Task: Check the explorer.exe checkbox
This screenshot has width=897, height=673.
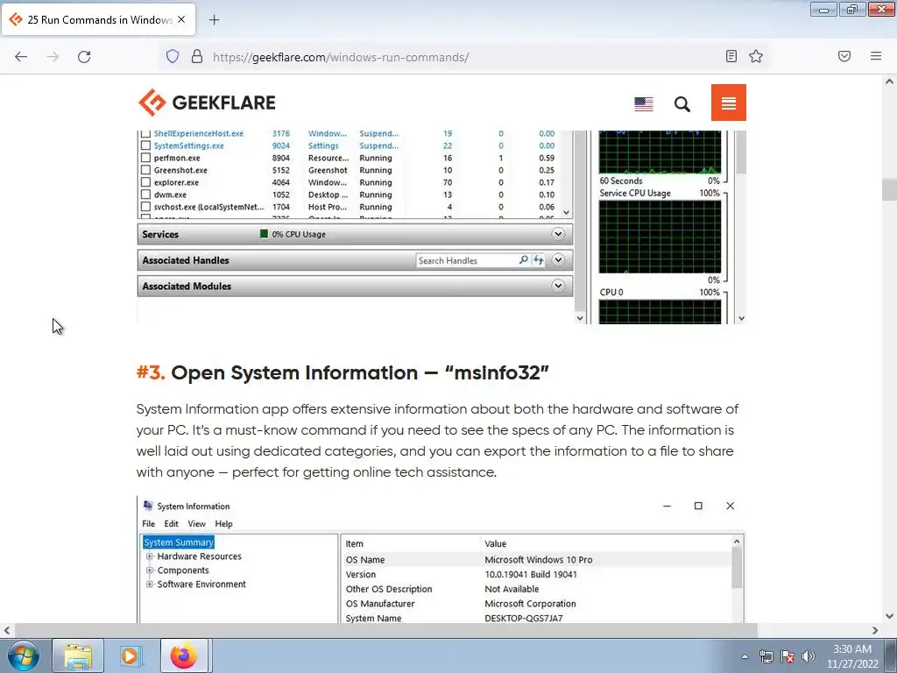Action: [146, 182]
